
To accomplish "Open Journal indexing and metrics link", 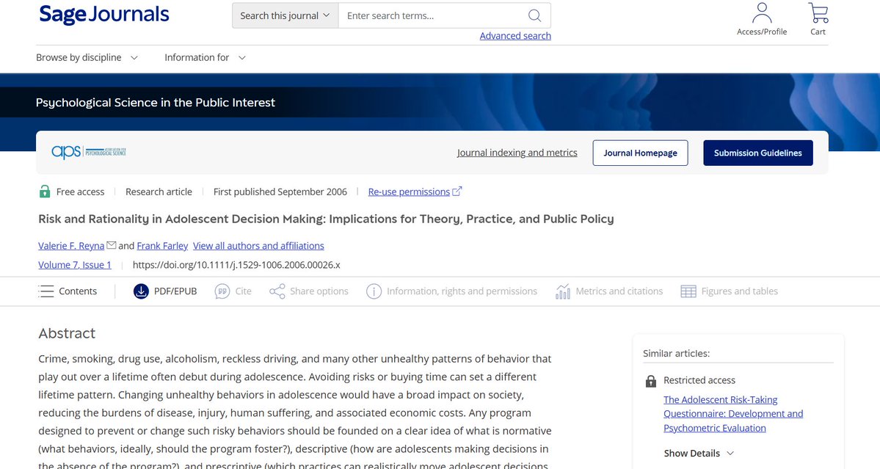I will pos(517,153).
